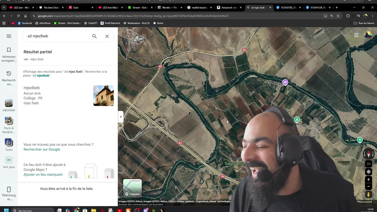The width and height of the screenshot is (377, 212).
Task: Toggle the 3D view button
Action: 368,164
